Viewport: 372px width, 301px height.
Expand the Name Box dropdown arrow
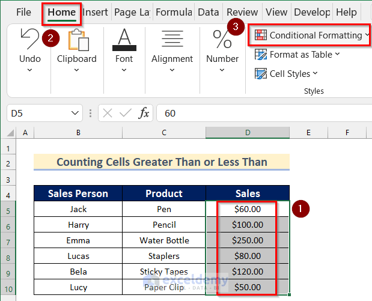[x=75, y=113]
